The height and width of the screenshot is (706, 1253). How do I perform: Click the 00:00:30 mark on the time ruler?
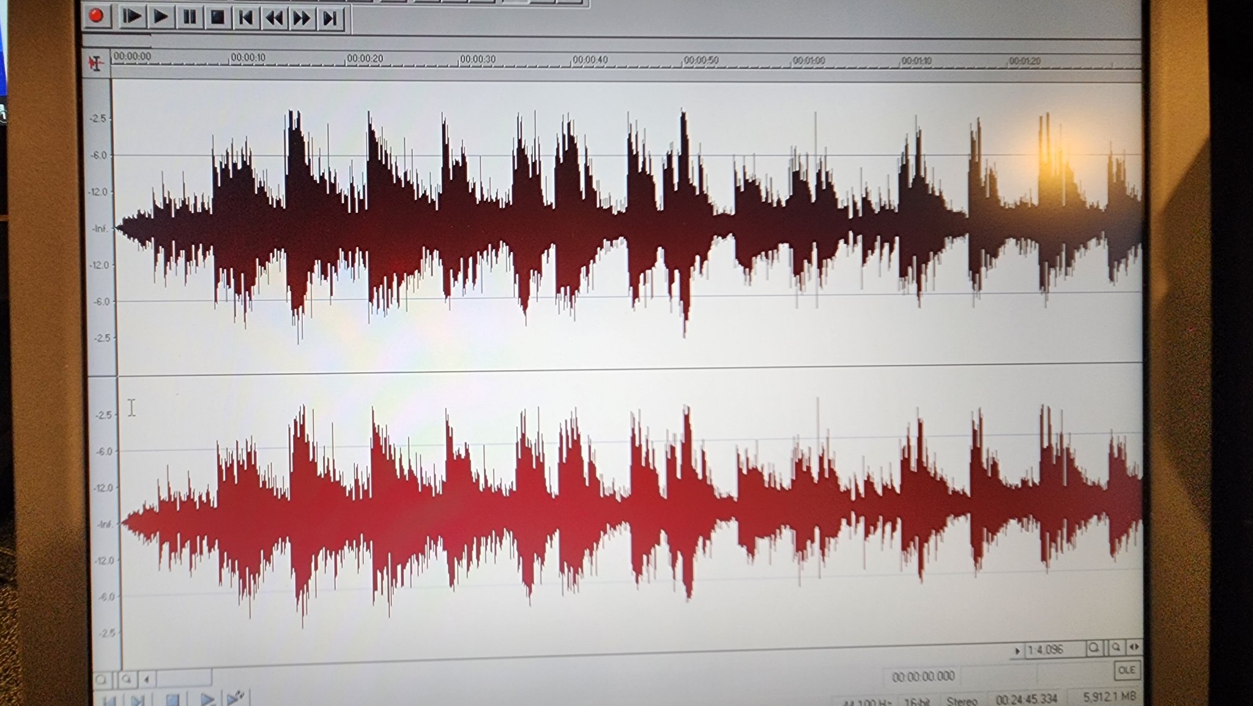tap(477, 59)
